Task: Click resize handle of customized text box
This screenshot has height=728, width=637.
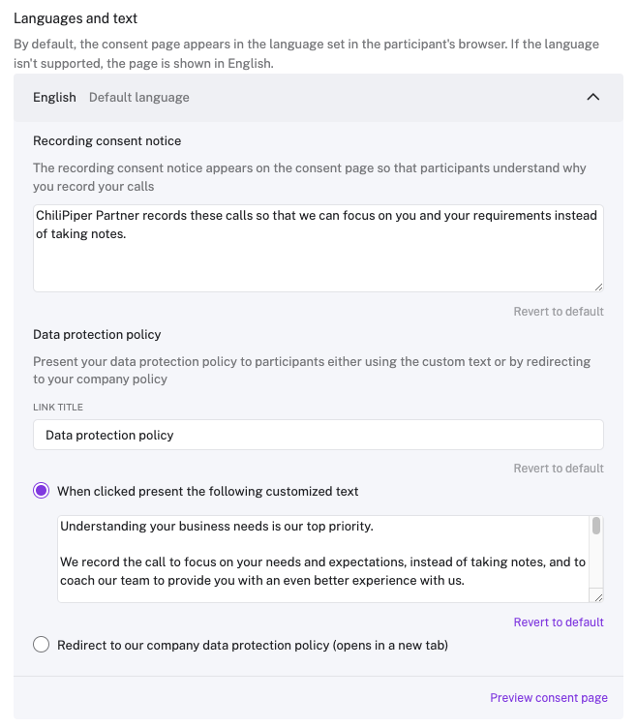Action: click(597, 596)
